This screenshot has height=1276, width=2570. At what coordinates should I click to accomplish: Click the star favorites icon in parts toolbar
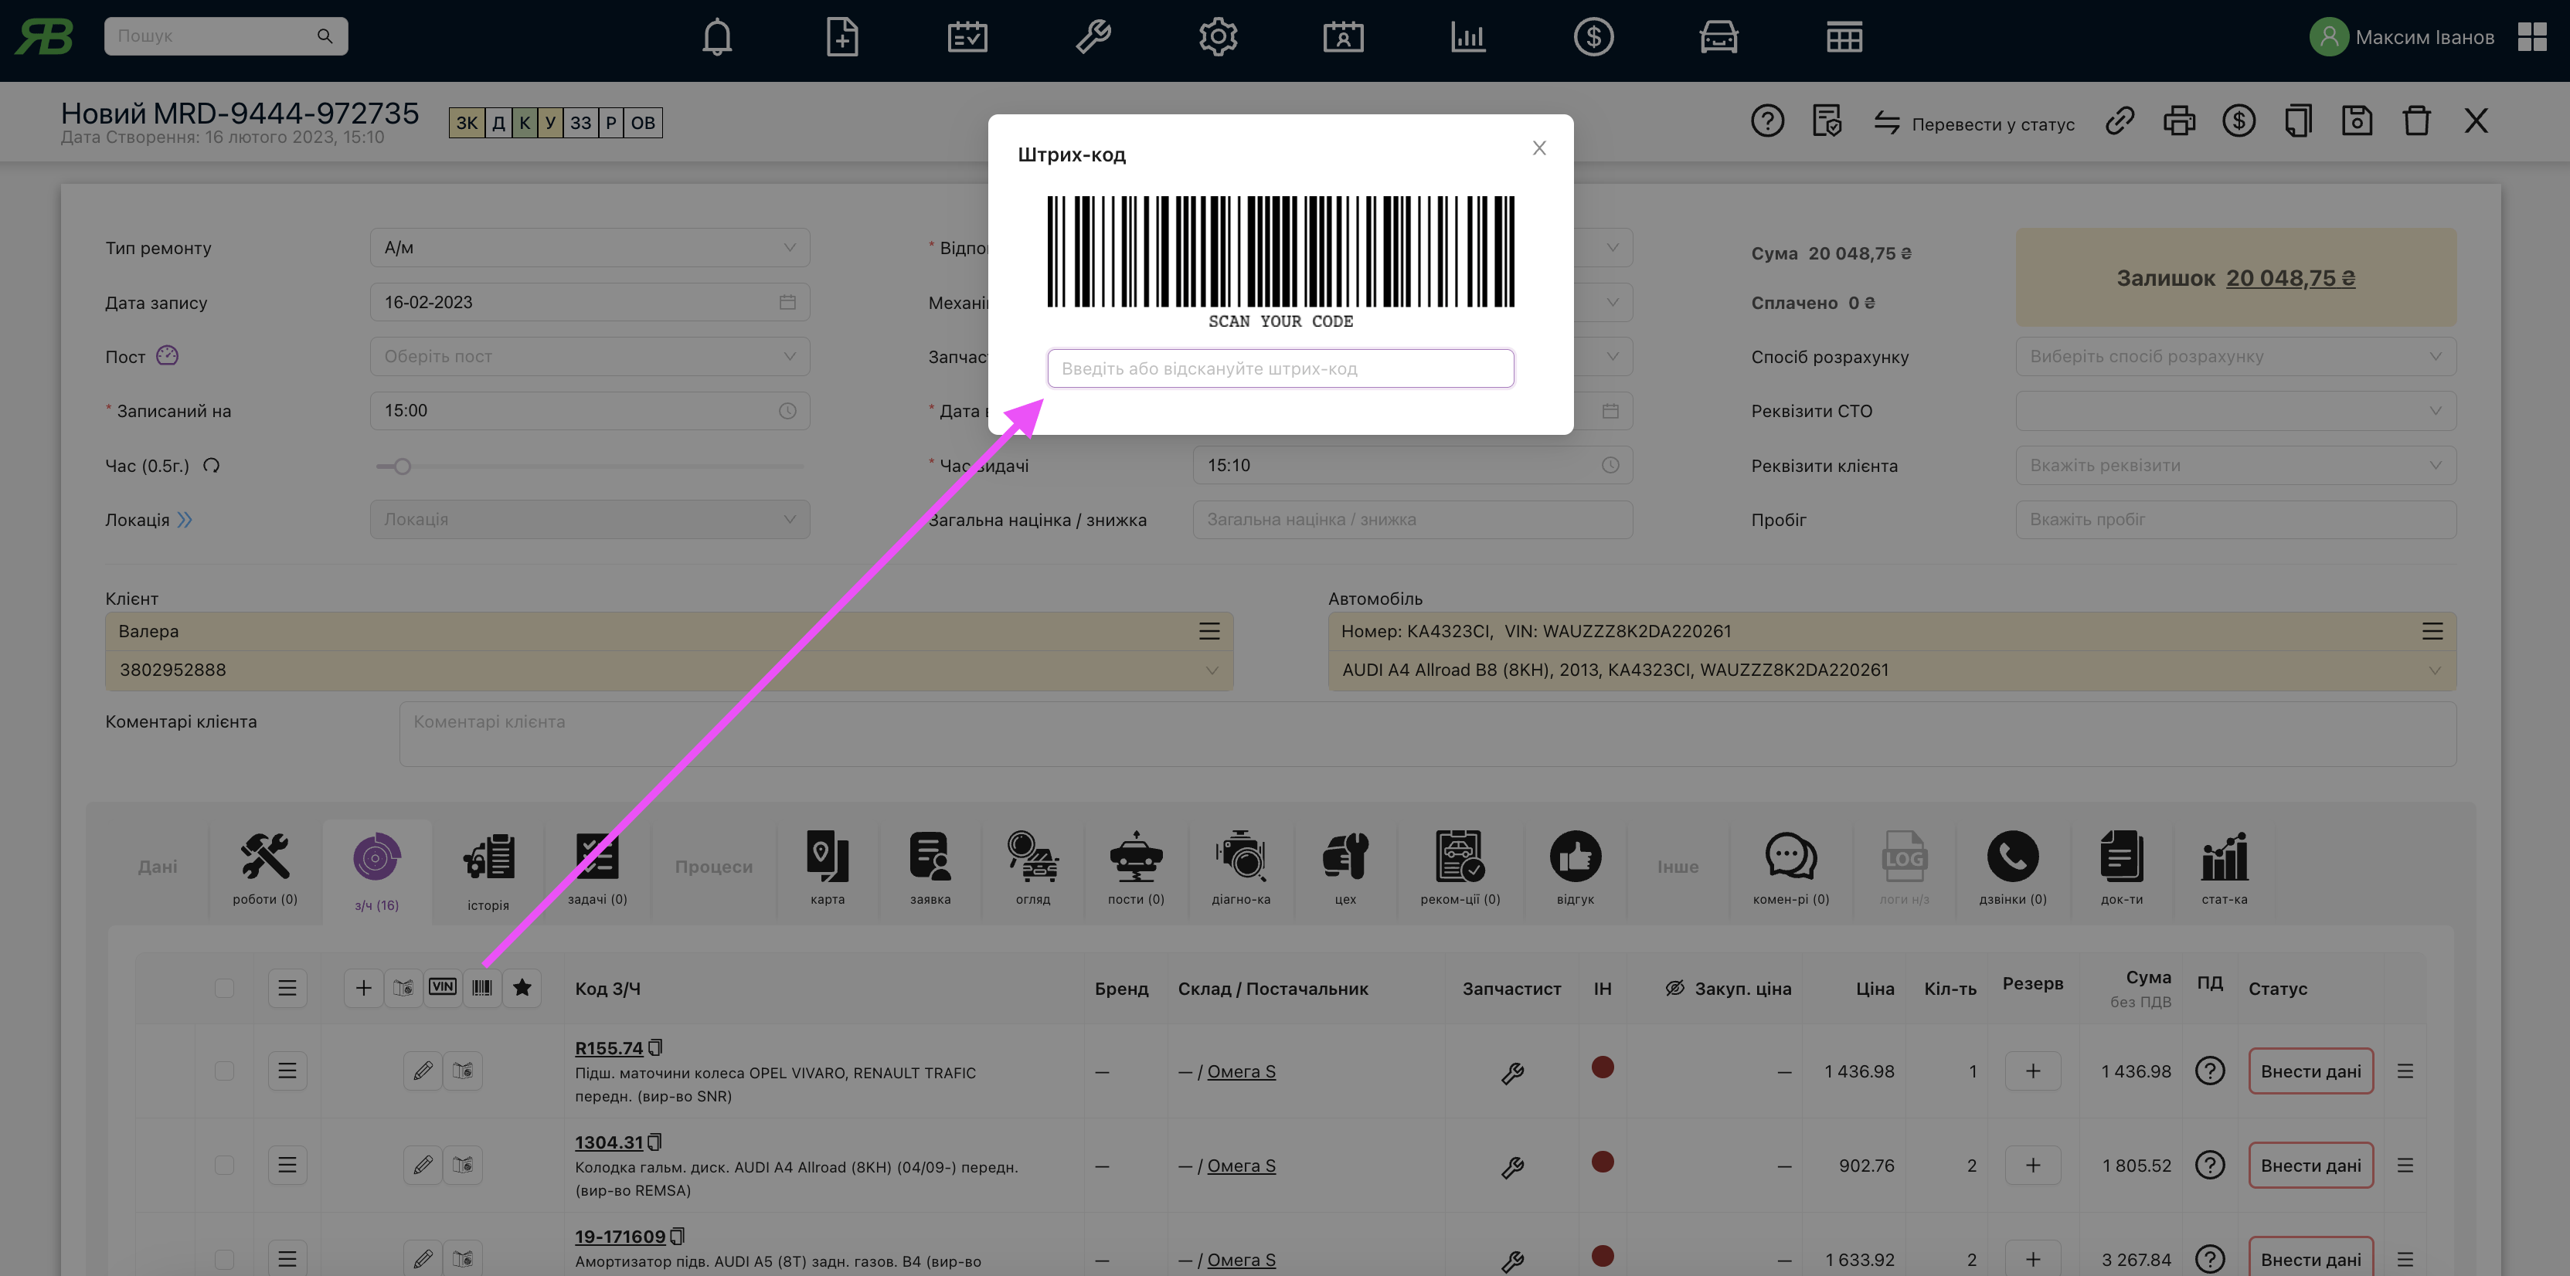(522, 988)
